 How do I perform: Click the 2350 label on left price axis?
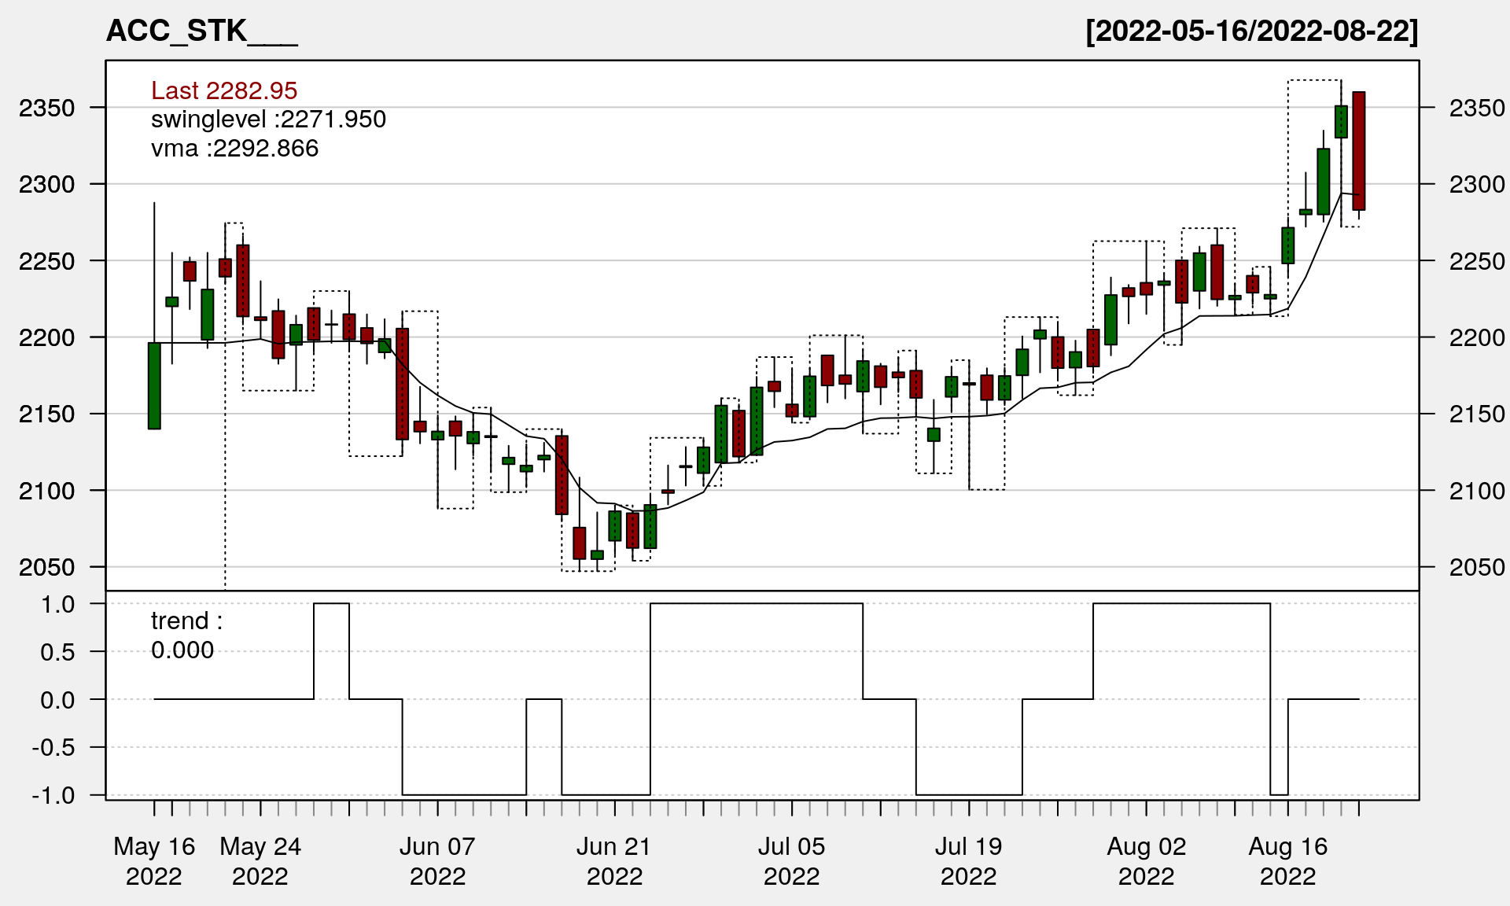click(x=47, y=108)
